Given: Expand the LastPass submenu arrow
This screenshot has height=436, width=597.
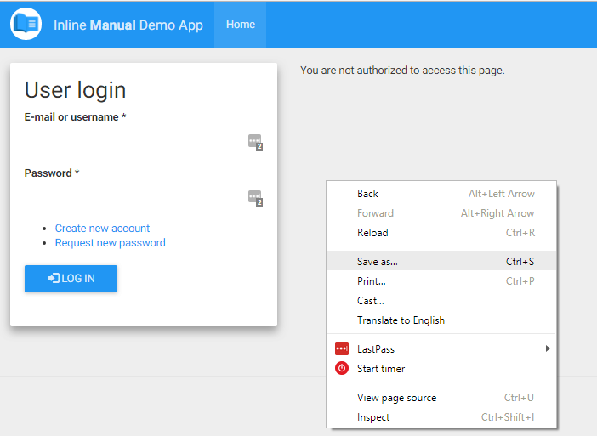Looking at the screenshot, I should pos(548,348).
